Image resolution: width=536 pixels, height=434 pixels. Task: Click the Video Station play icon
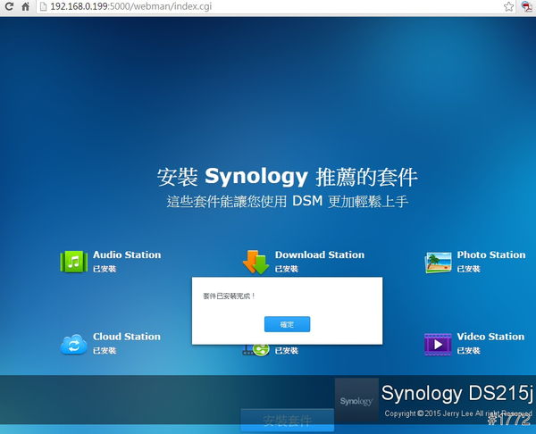[438, 344]
